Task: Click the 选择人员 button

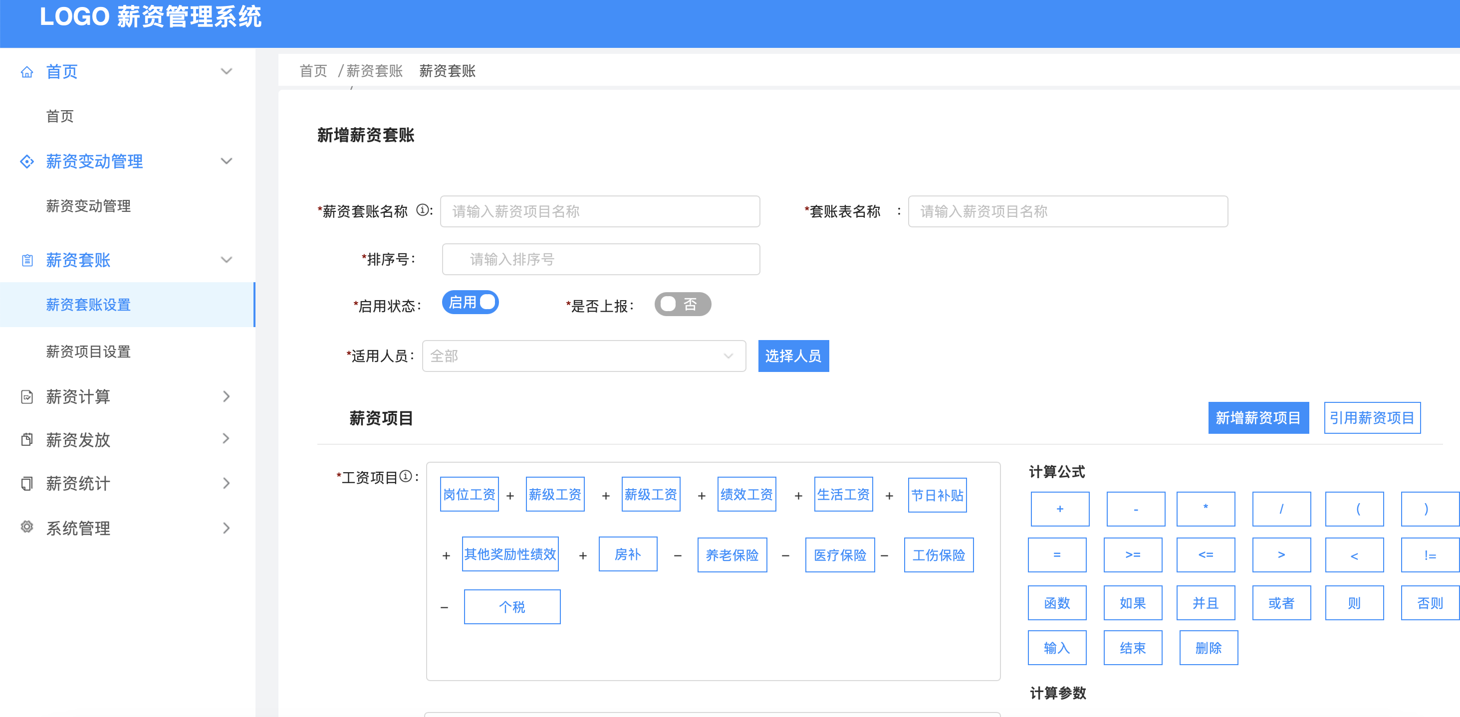Action: [793, 356]
